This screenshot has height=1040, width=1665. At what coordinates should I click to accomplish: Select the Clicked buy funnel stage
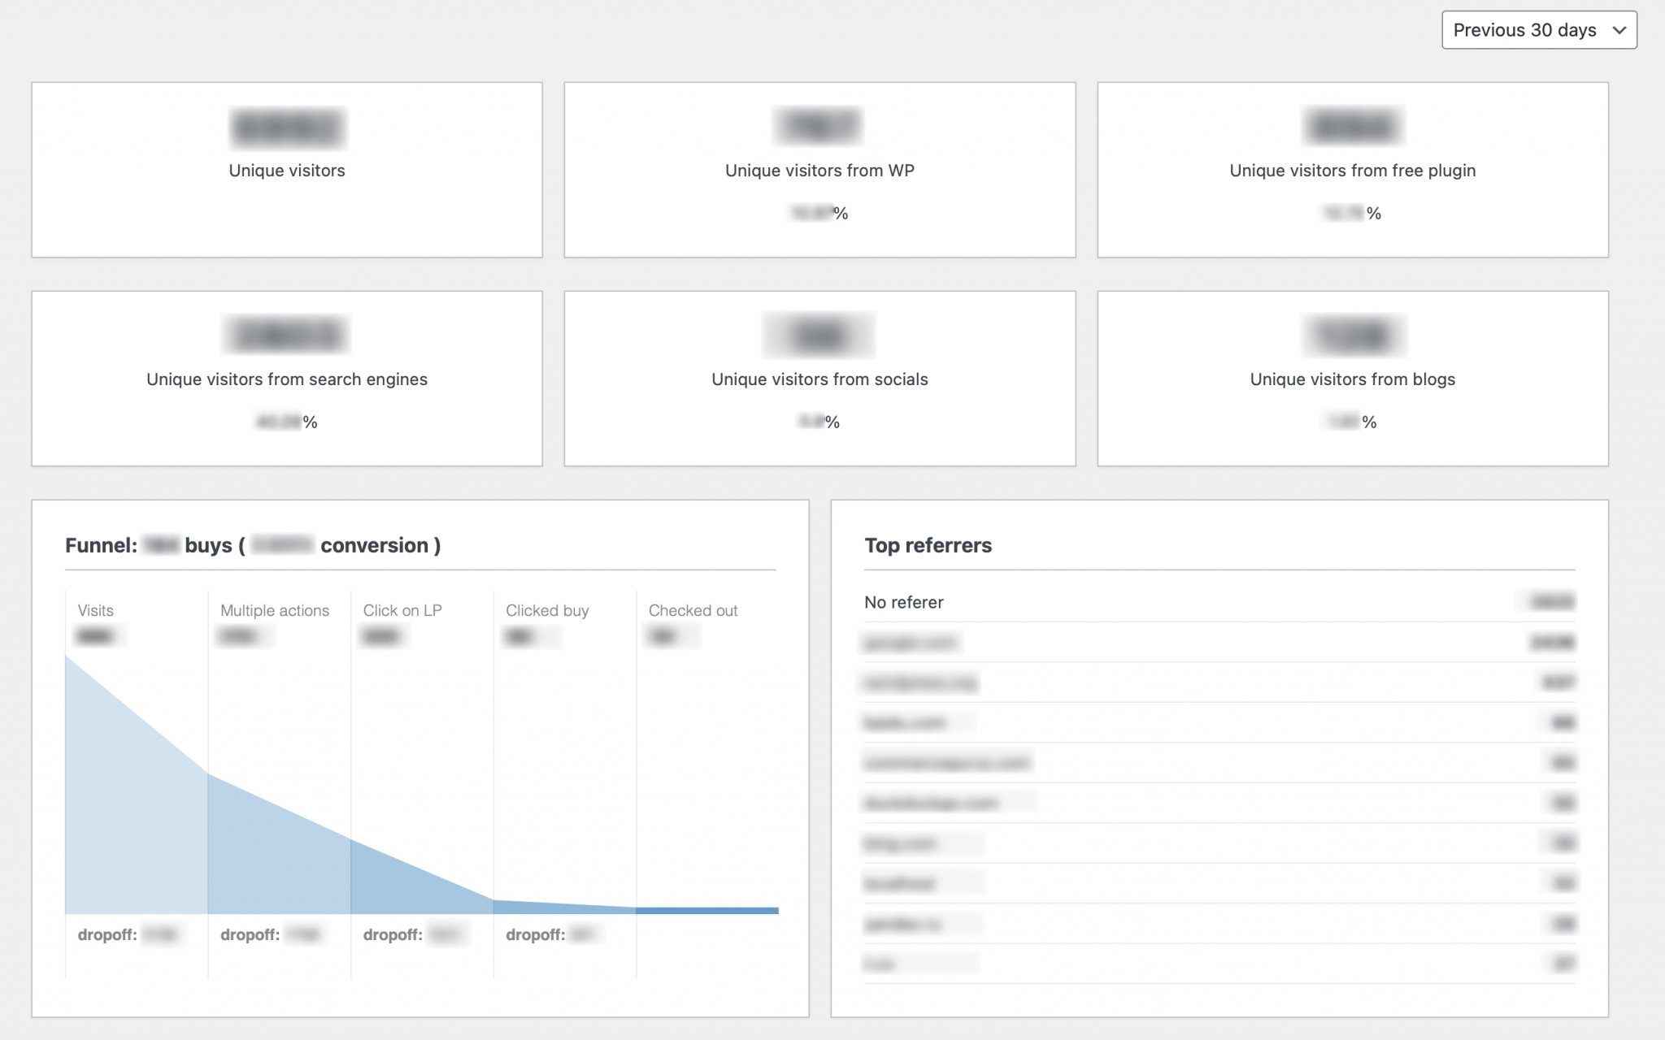[547, 610]
